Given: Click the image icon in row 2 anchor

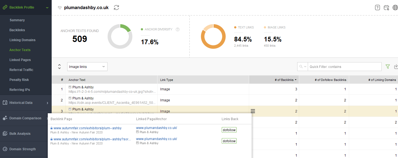Looking at the screenshot, I should 70,98.
